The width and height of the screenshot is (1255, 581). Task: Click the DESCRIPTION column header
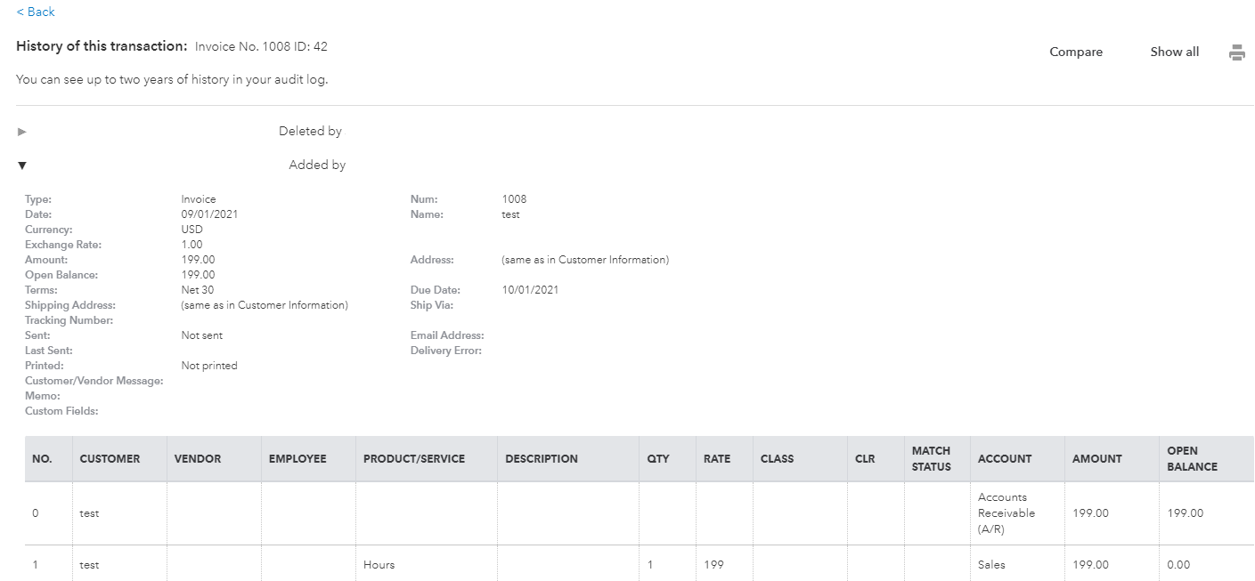pos(541,459)
